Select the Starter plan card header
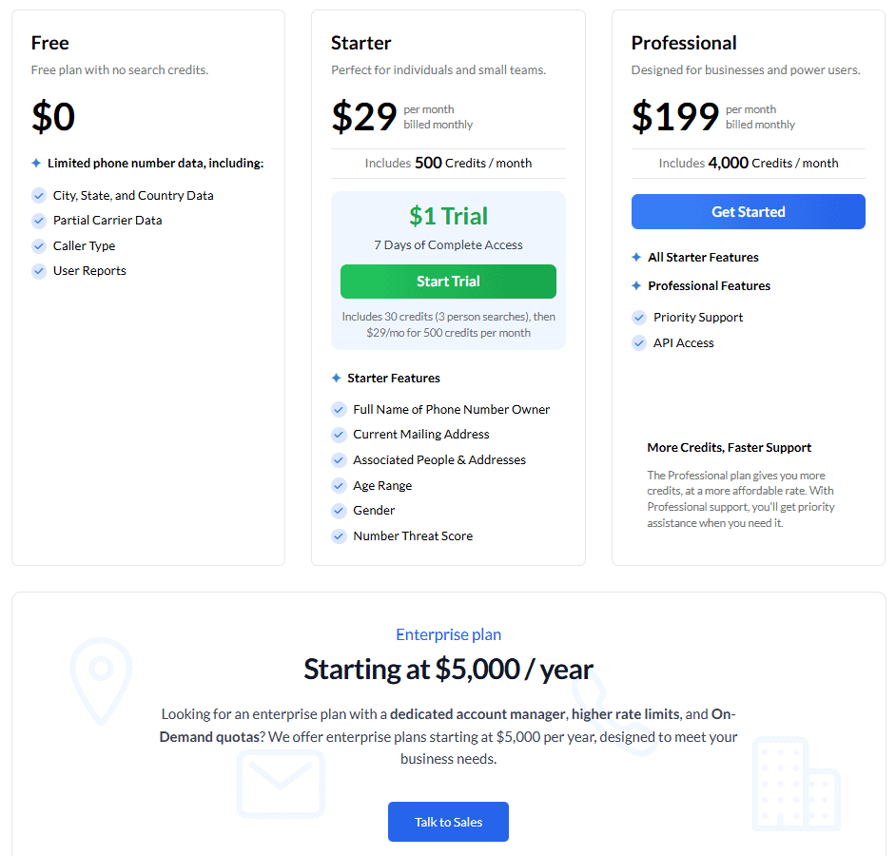Screen dimensions: 896x856 (x=361, y=43)
